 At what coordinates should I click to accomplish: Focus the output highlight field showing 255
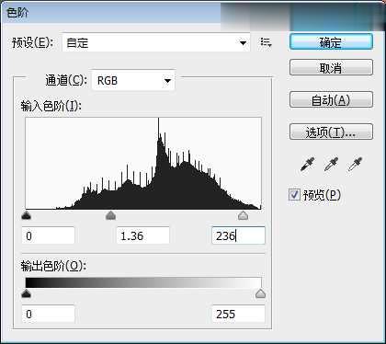point(238,314)
